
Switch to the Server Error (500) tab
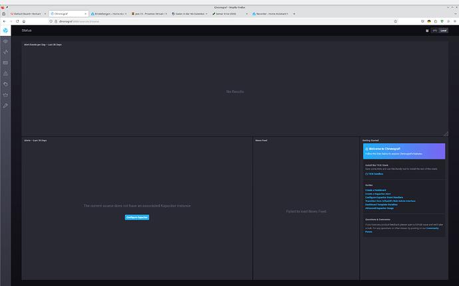[230, 14]
